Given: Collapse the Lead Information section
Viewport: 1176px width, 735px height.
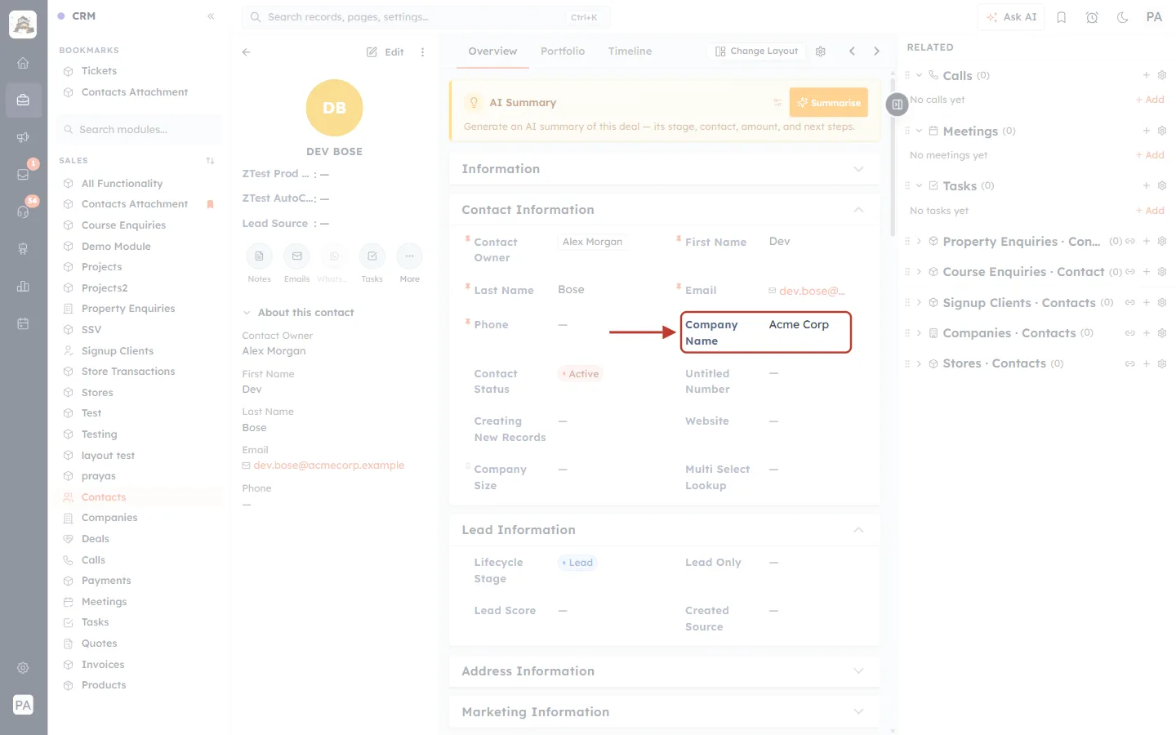Looking at the screenshot, I should click(x=858, y=530).
